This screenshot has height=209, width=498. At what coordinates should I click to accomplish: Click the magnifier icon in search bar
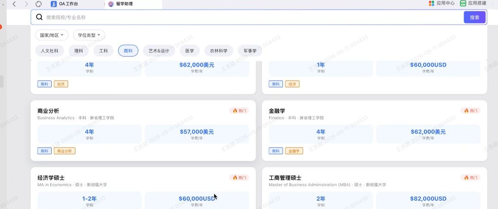tap(40, 17)
